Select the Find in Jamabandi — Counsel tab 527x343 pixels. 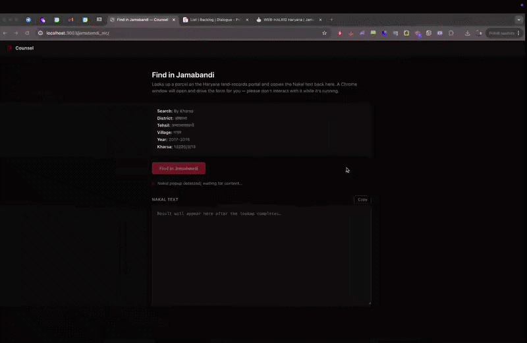tap(142, 20)
